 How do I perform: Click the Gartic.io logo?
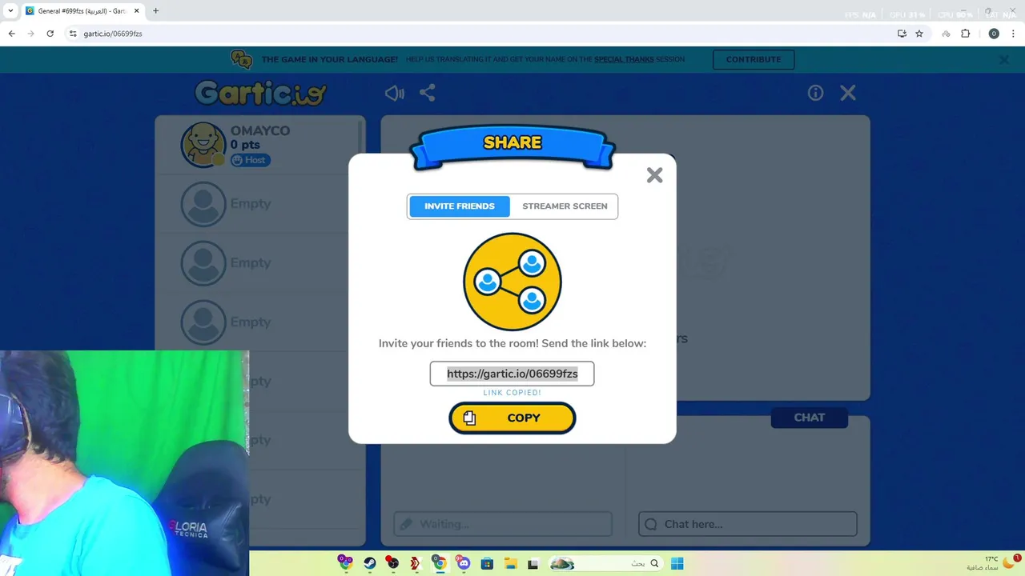260,94
